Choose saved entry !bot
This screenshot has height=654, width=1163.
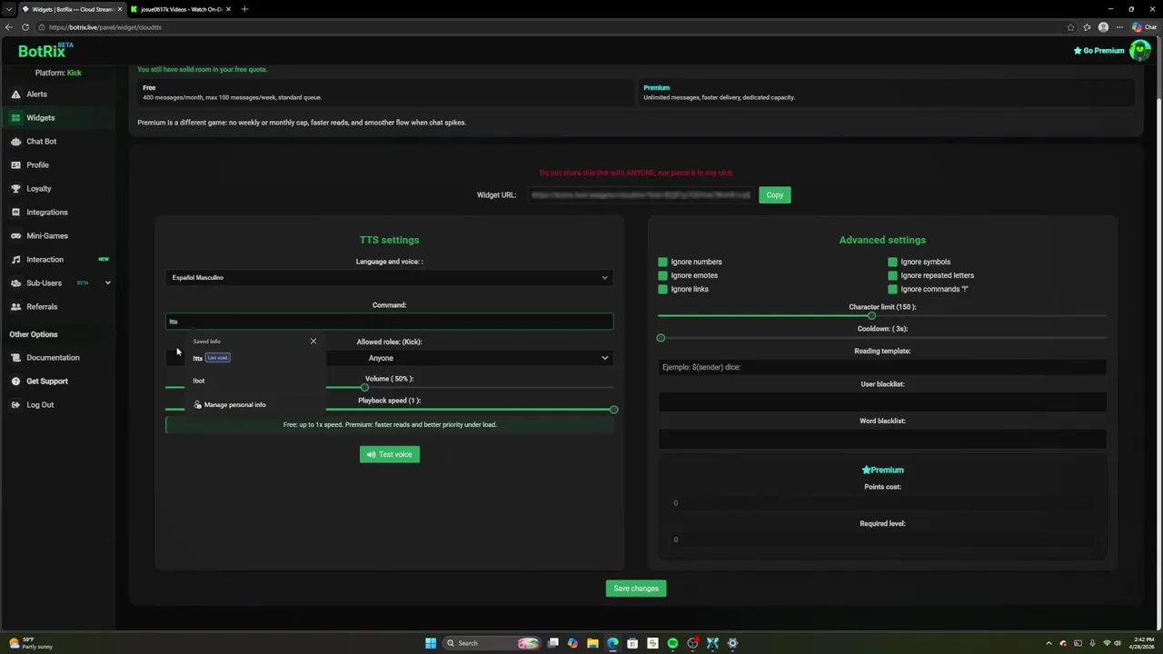tap(255, 381)
